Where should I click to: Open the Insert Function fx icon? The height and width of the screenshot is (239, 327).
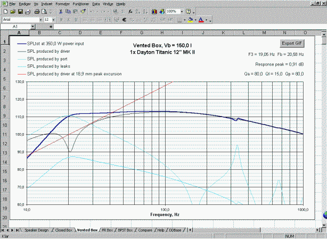[x=130, y=12]
